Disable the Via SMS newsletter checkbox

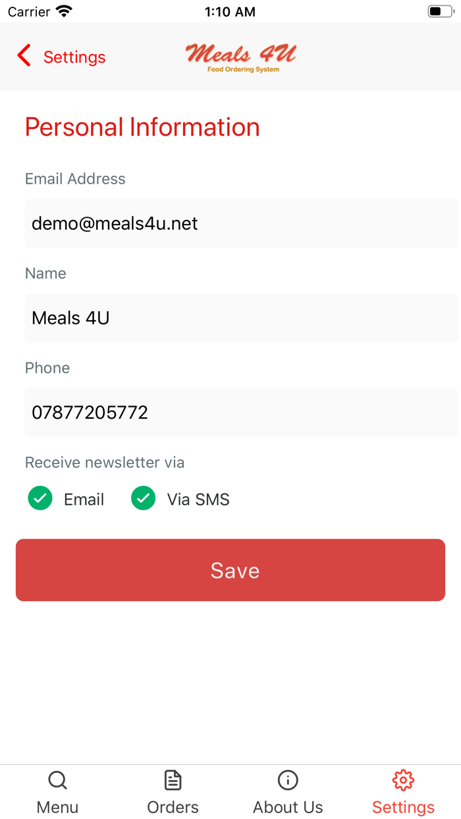click(x=144, y=498)
